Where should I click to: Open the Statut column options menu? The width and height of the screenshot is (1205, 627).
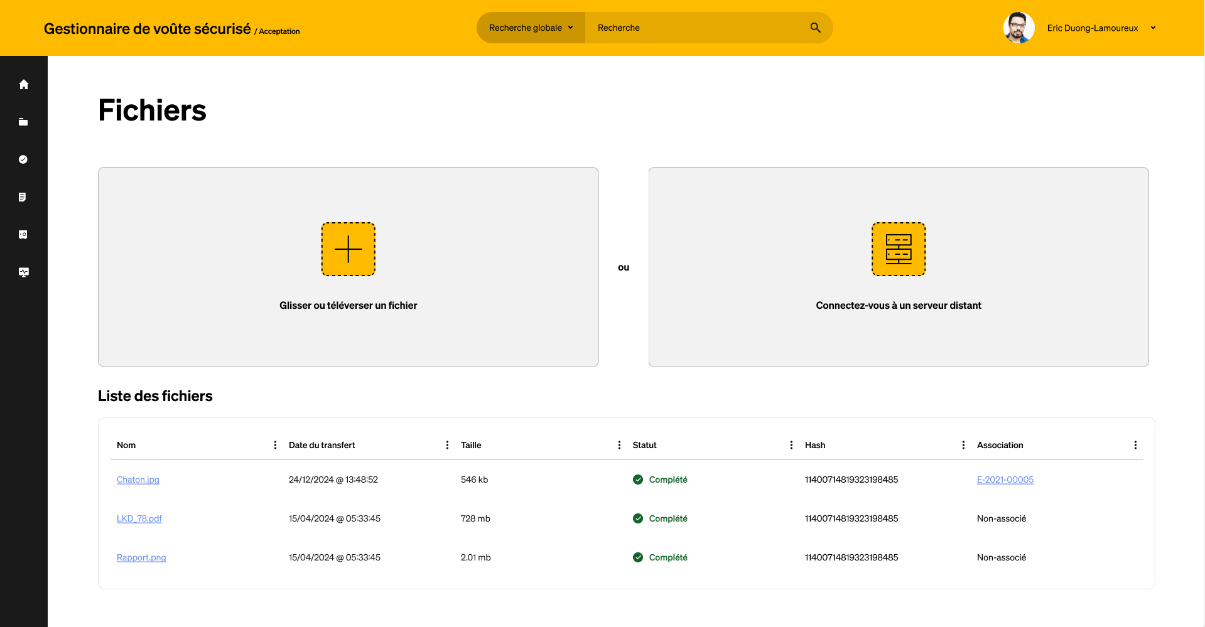click(791, 445)
